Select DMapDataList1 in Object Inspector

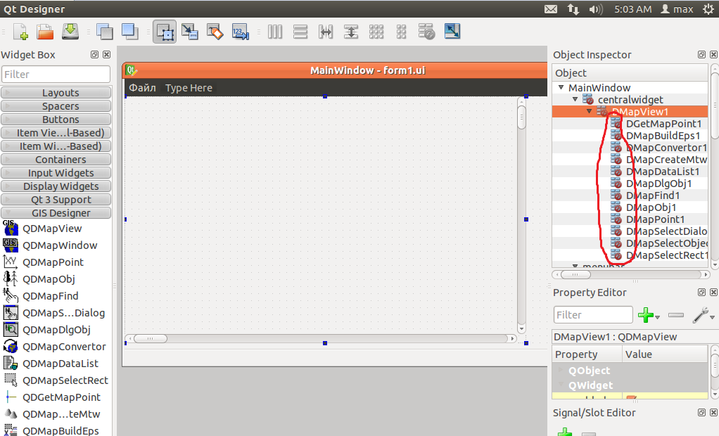coord(663,172)
